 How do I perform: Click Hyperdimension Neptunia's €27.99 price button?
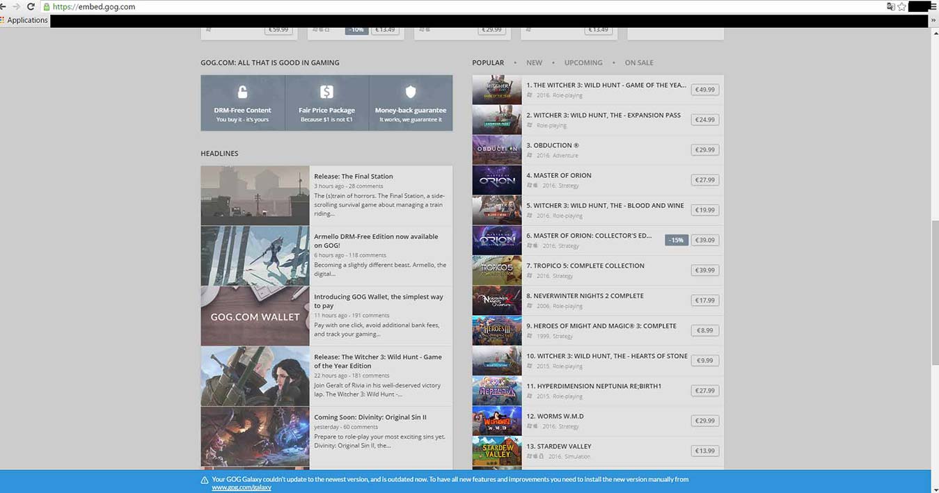coord(704,391)
